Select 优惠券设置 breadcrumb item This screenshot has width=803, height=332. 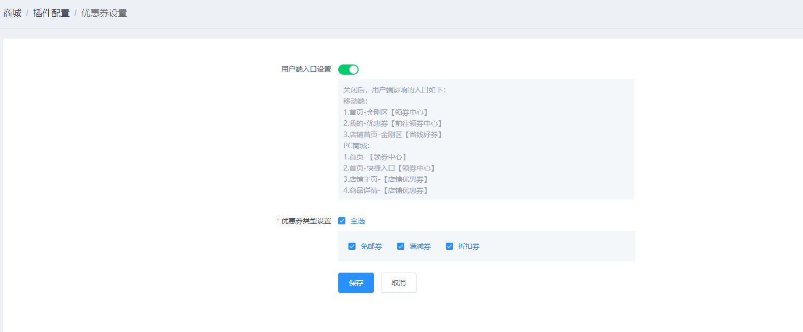(104, 13)
